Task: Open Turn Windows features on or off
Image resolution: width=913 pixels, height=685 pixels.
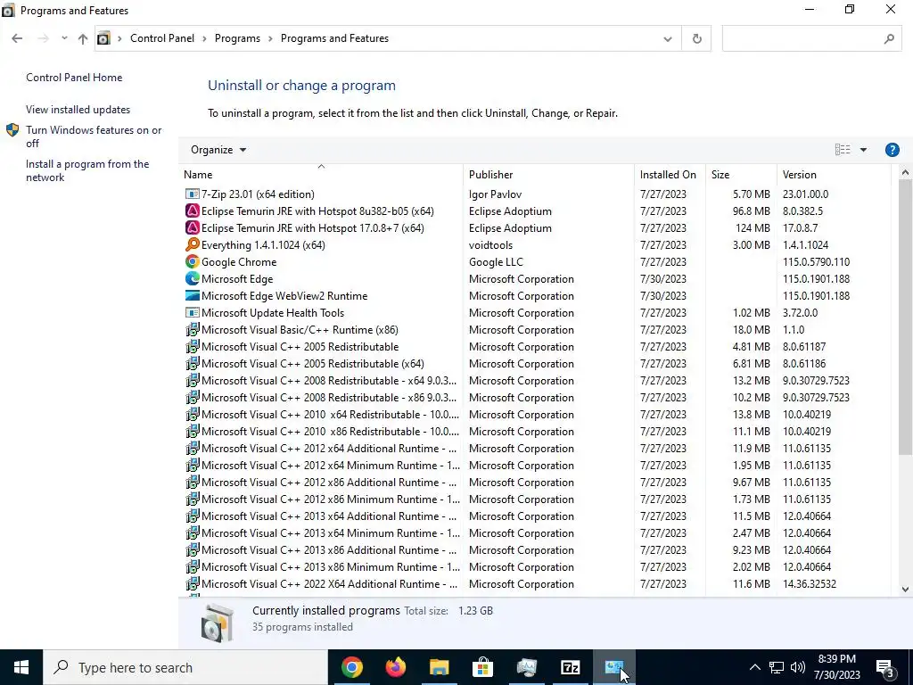Action: click(94, 136)
